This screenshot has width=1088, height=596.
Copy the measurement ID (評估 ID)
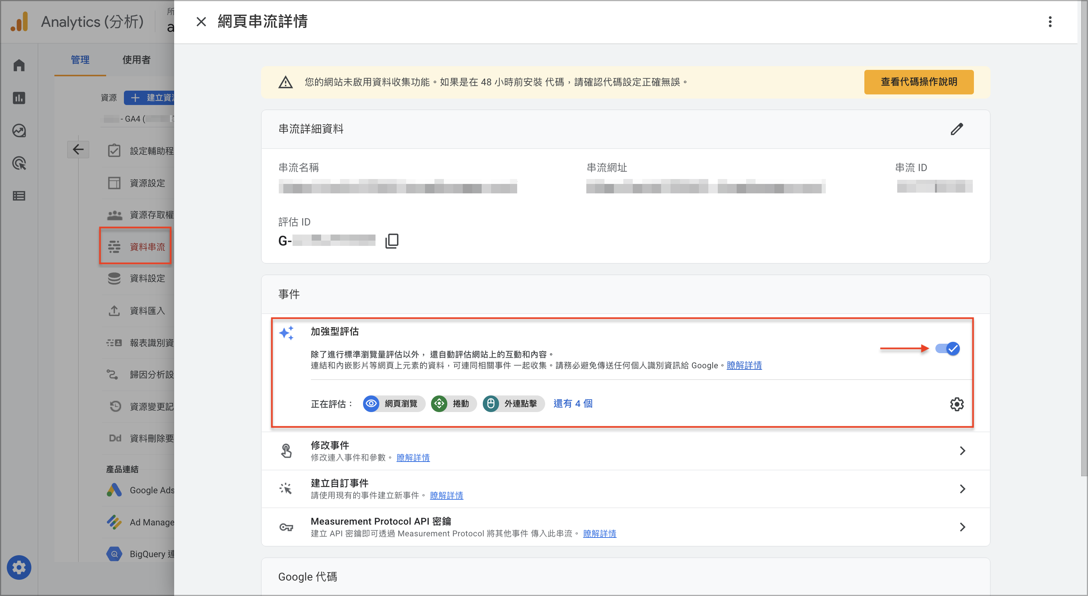point(391,241)
